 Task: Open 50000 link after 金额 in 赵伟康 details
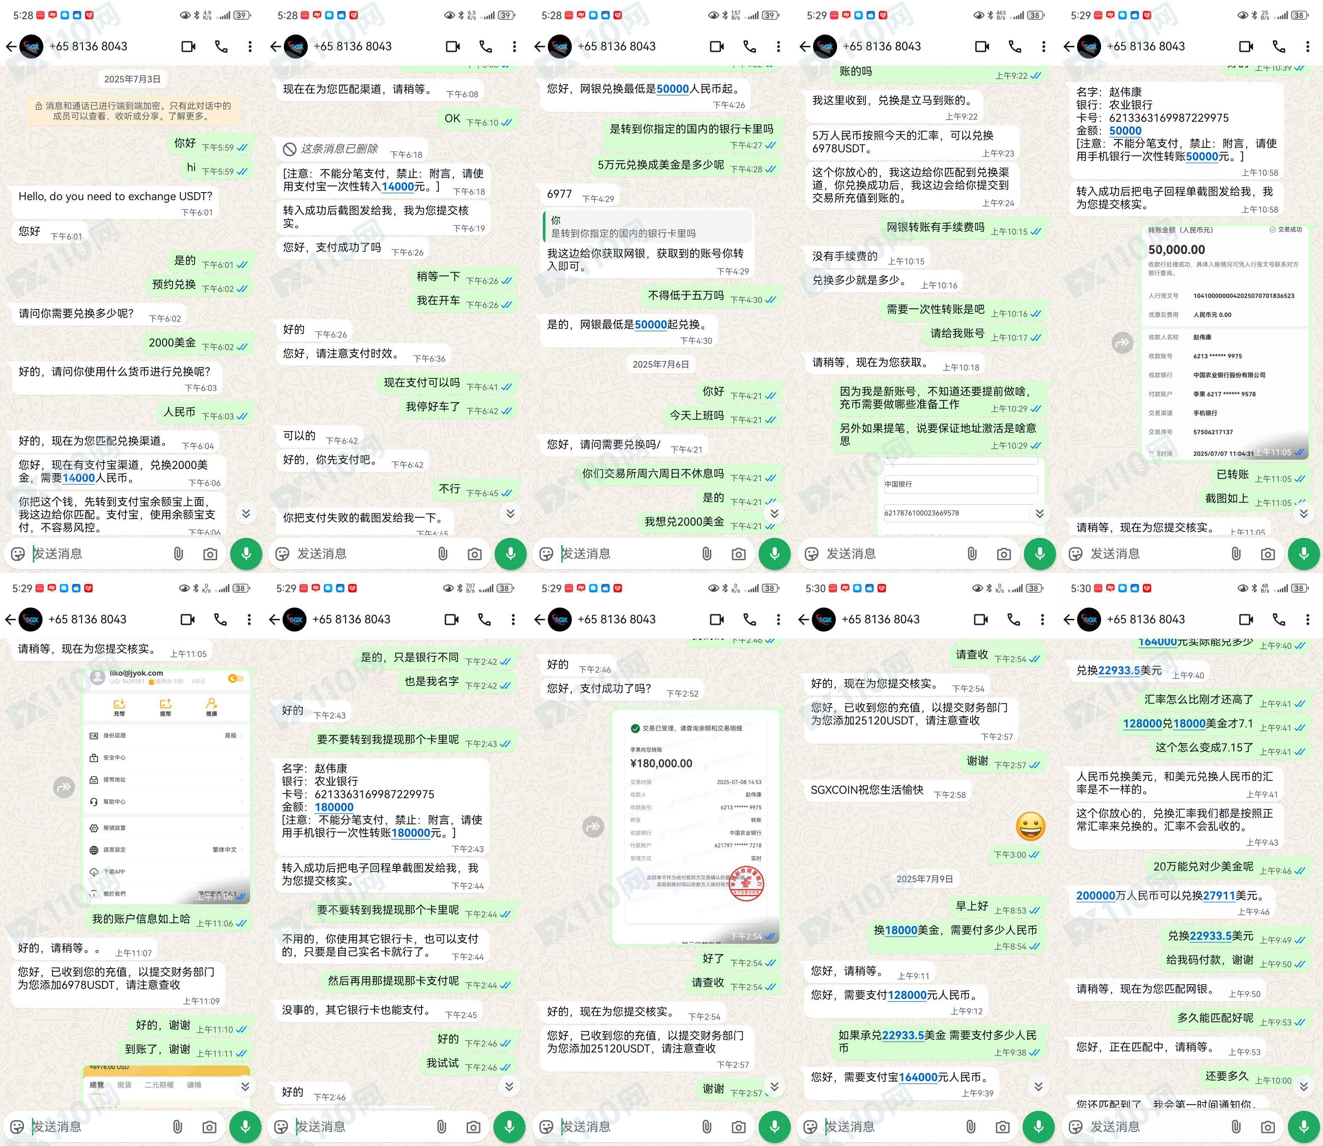[1126, 131]
